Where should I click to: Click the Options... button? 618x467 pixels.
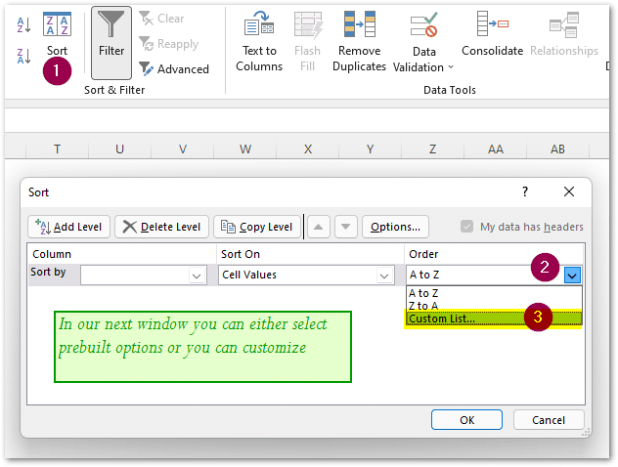[396, 227]
